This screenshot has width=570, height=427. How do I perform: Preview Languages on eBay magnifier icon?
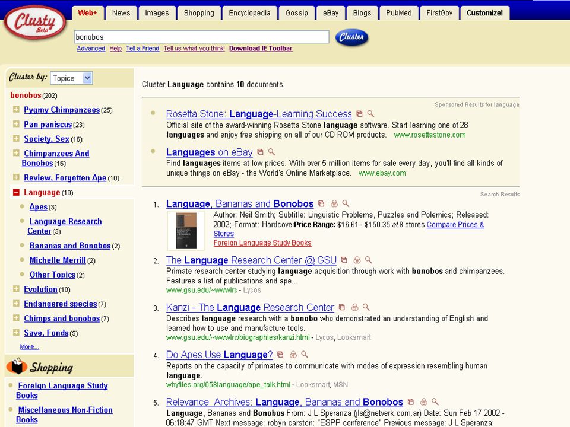click(271, 152)
